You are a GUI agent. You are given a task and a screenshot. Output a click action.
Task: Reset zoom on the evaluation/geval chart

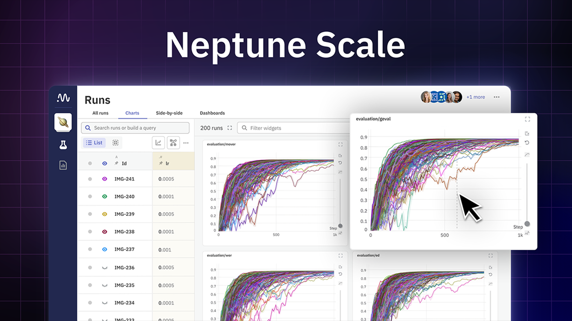[x=527, y=143]
